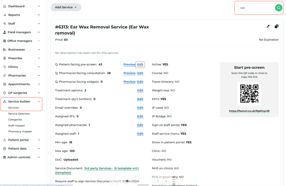Click the Reports bar chart icon
The height and width of the screenshot is (186, 286).
tap(5, 15)
